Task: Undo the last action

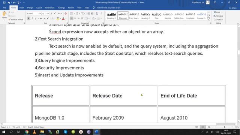Action: pyautogui.click(x=9, y=3)
